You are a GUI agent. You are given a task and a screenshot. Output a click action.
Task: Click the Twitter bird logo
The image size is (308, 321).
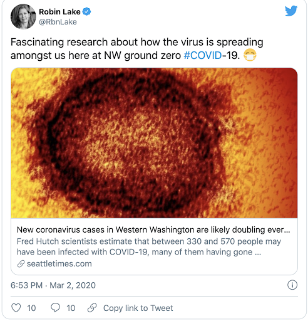(x=291, y=11)
